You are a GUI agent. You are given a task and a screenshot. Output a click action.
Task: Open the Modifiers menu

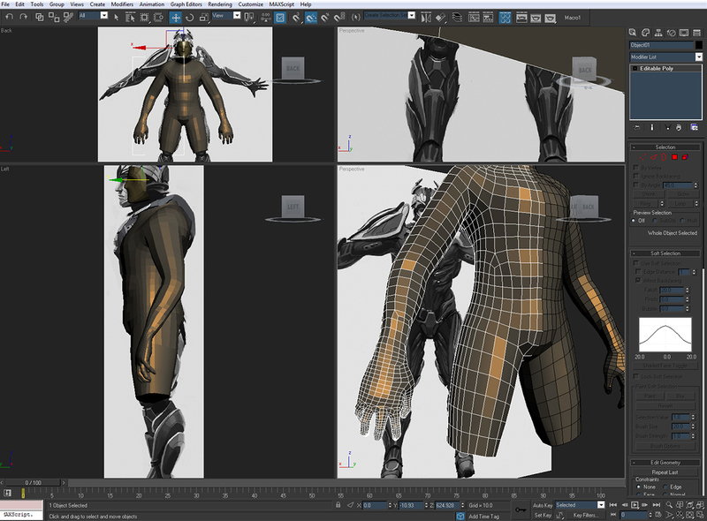tap(122, 4)
